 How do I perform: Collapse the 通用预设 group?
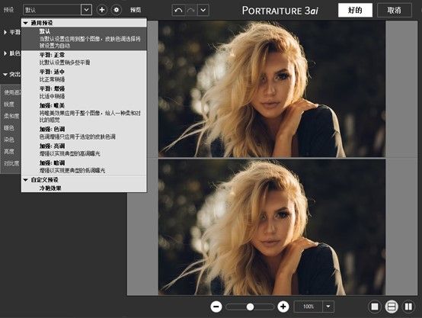pyautogui.click(x=26, y=23)
